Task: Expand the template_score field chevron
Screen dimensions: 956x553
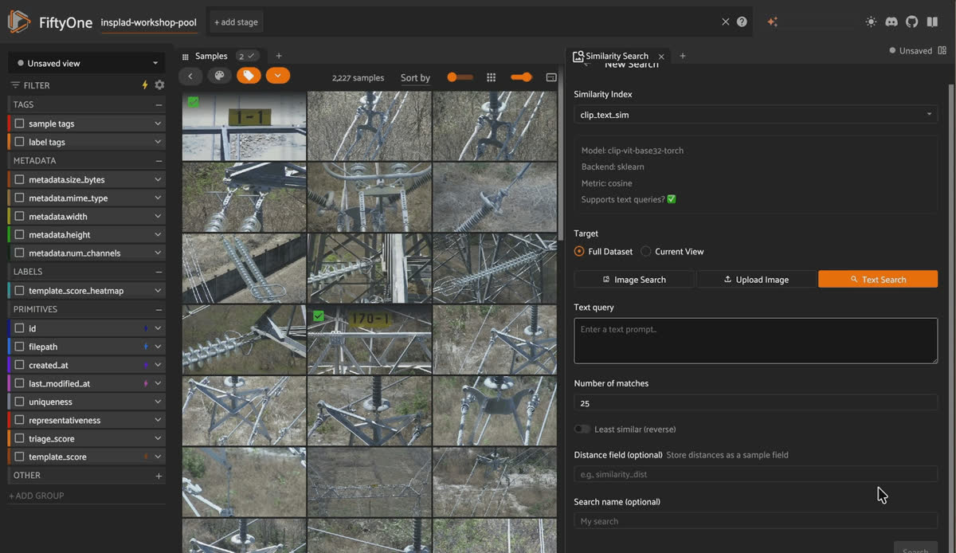Action: (158, 457)
